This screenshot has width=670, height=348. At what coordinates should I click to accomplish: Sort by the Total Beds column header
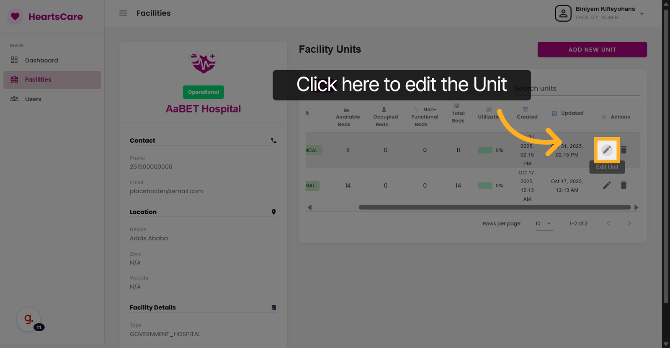[458, 113]
